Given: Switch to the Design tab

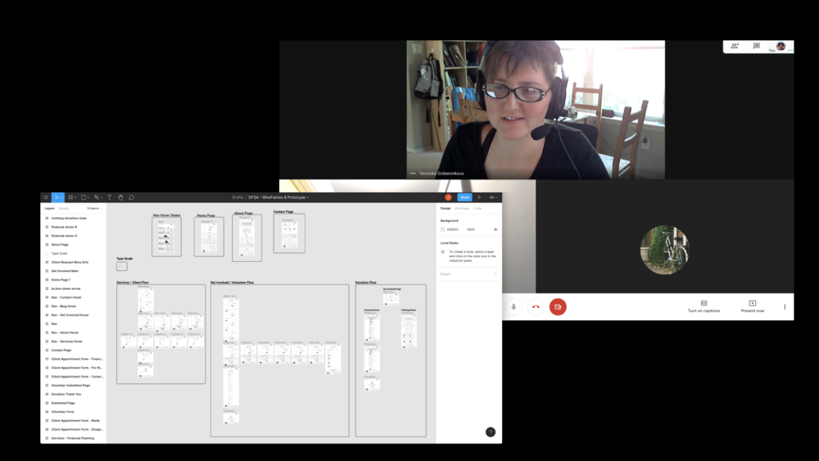Looking at the screenshot, I should pos(446,208).
